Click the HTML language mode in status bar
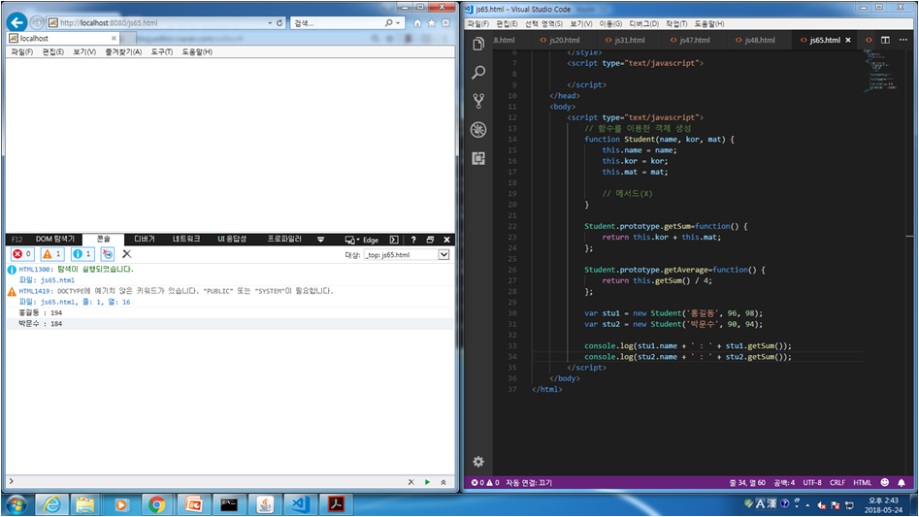This screenshot has width=919, height=517. coord(862,482)
